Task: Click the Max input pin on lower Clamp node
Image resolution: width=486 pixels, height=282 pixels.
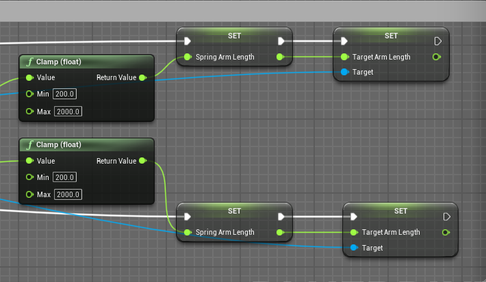Action: tap(29, 194)
